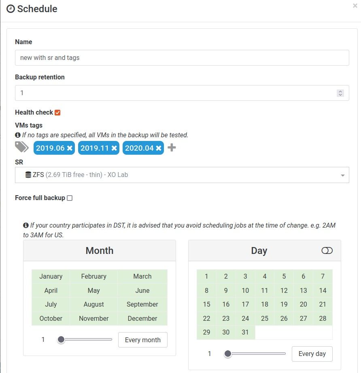361x373 pixels.
Task: Click the SR dropdown arrow
Action: click(342, 175)
